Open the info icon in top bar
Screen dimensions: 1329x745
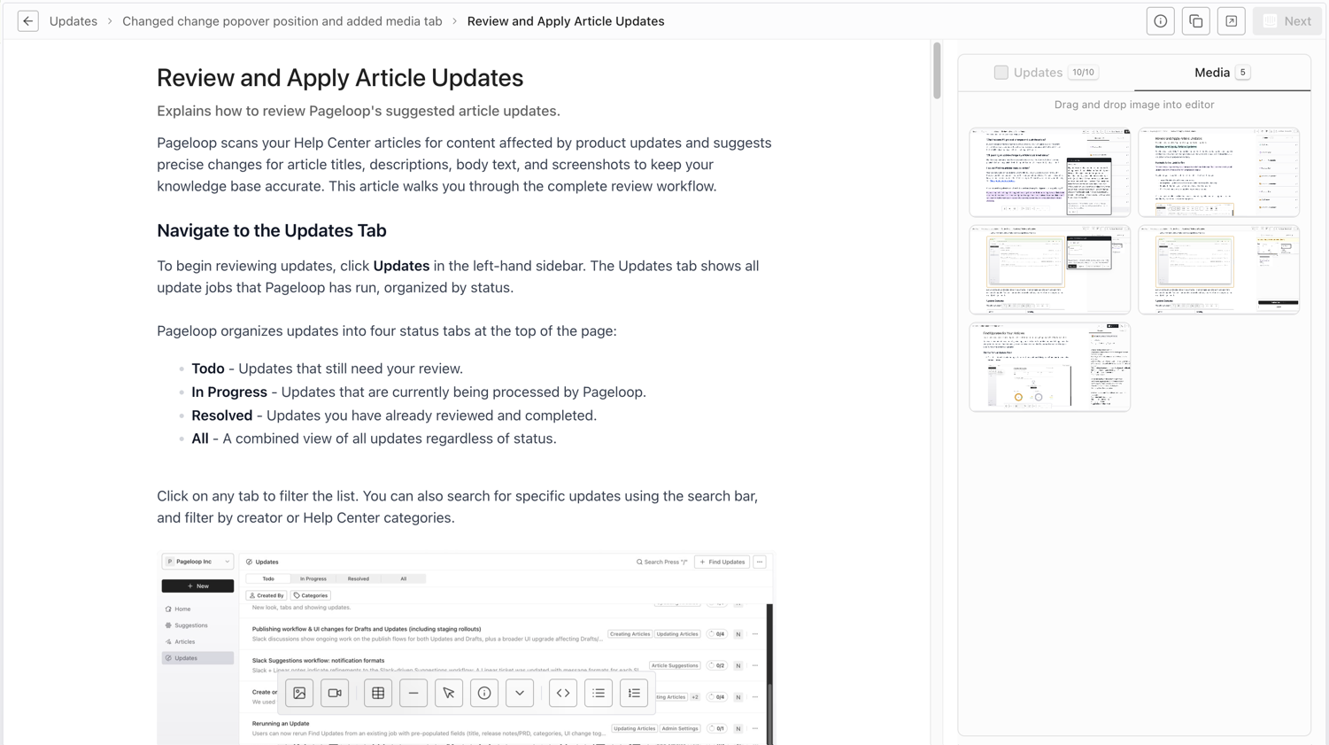point(1160,21)
